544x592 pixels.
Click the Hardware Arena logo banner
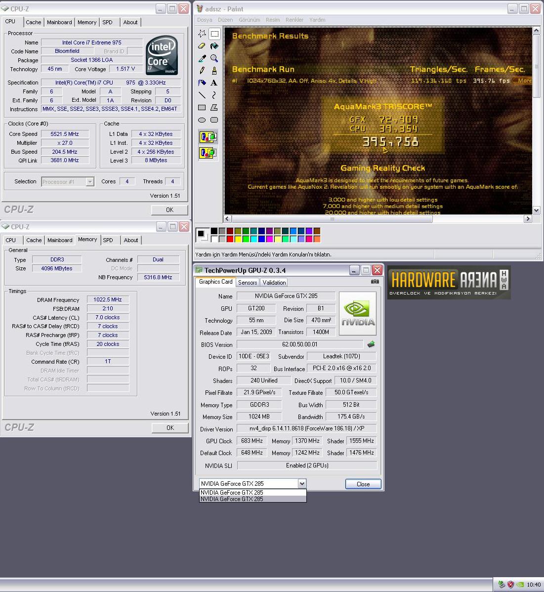point(449,282)
